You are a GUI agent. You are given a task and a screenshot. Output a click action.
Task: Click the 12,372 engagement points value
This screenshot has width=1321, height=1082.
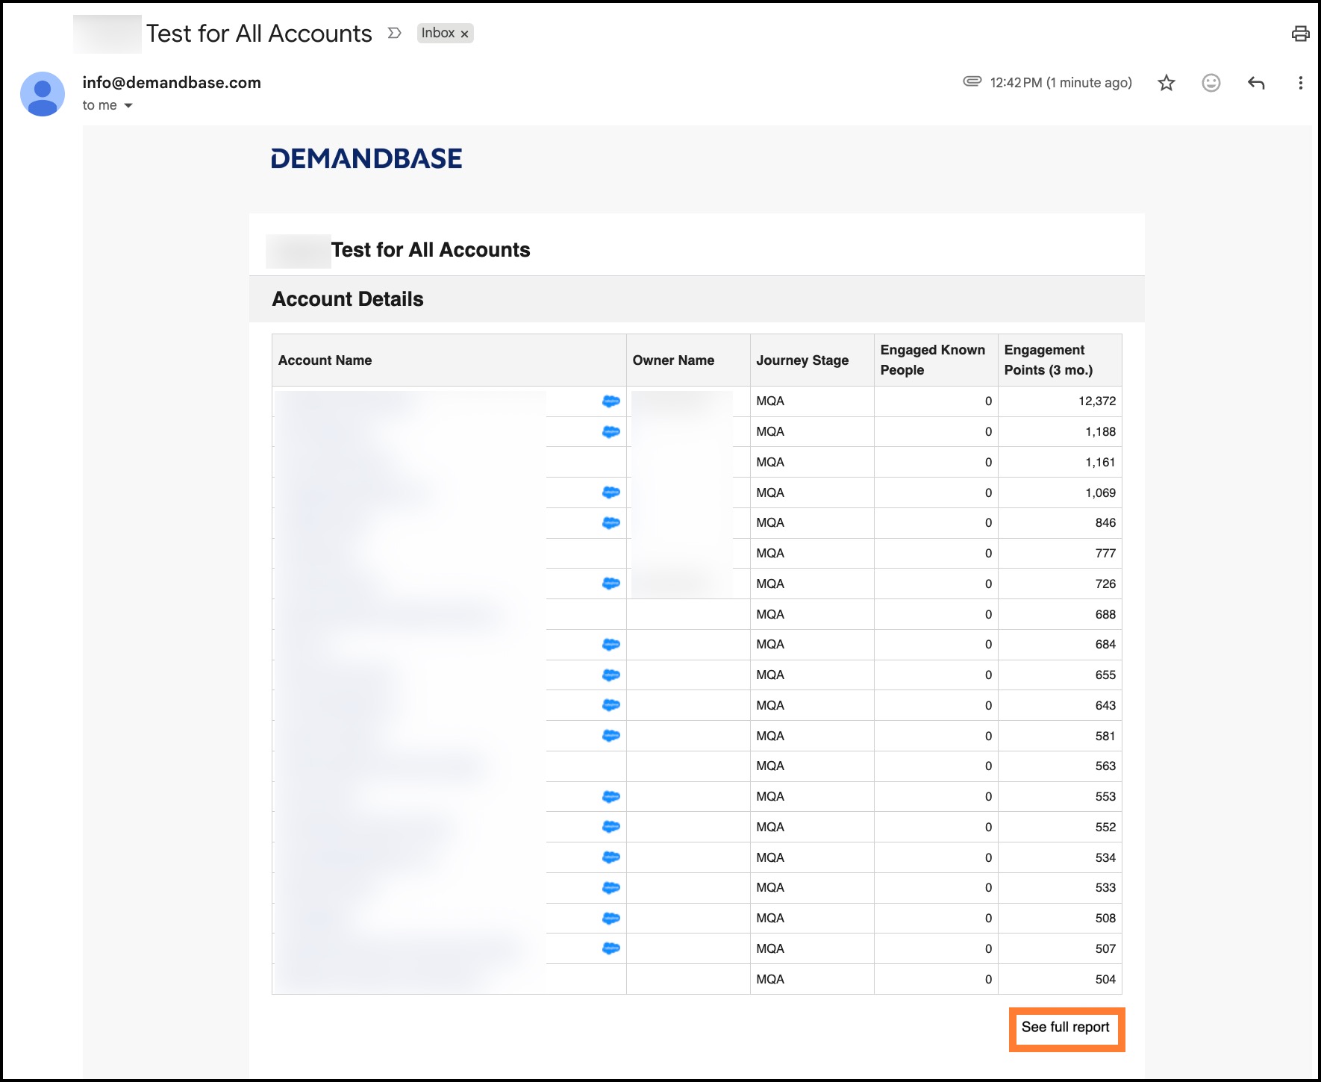1097,401
